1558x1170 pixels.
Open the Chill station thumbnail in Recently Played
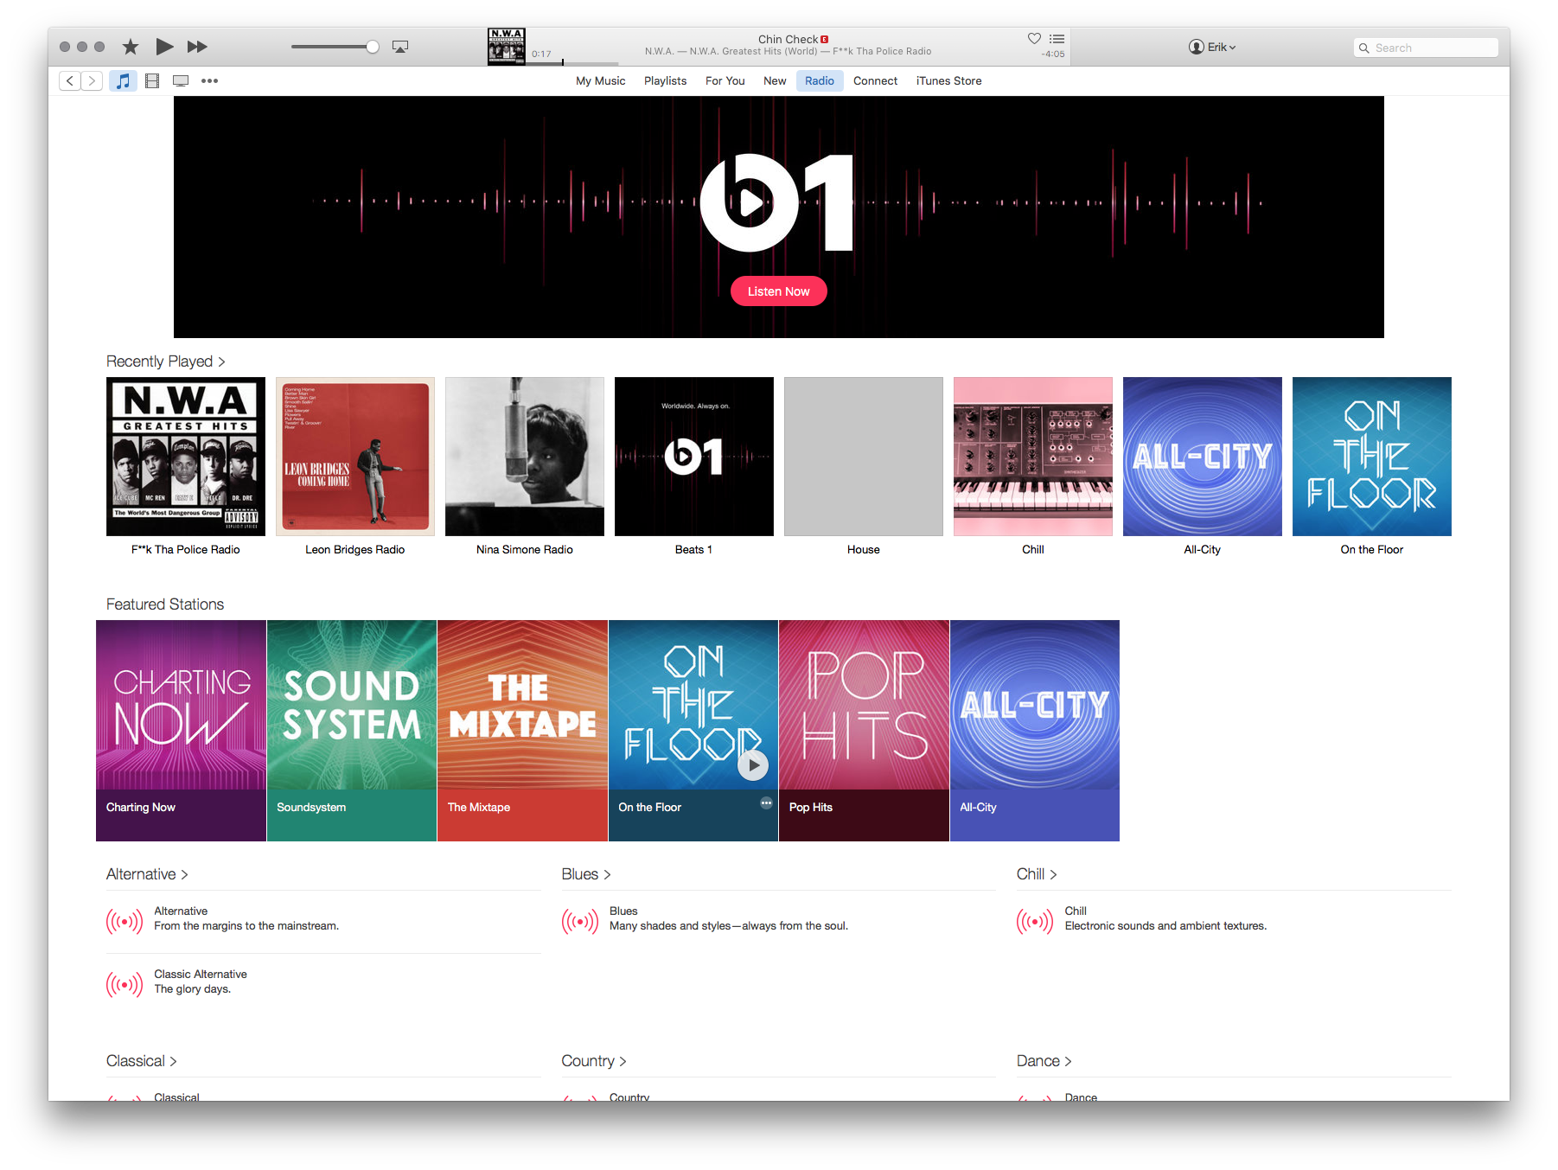[x=1033, y=457]
